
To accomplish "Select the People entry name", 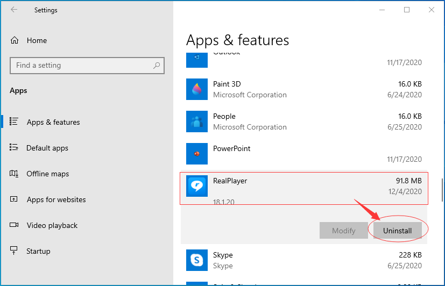I will click(224, 117).
